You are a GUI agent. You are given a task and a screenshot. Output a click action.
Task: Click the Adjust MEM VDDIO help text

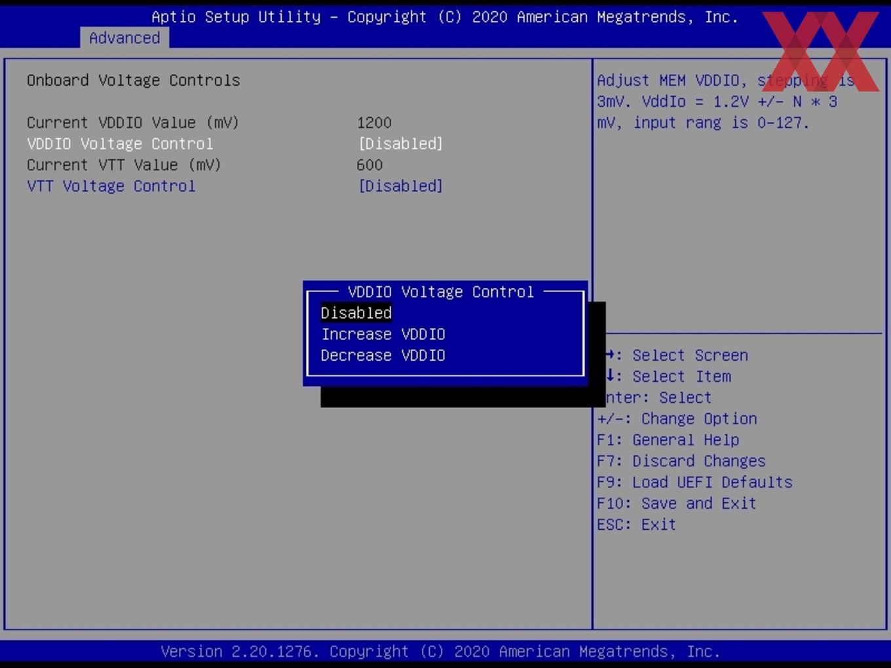pos(726,102)
